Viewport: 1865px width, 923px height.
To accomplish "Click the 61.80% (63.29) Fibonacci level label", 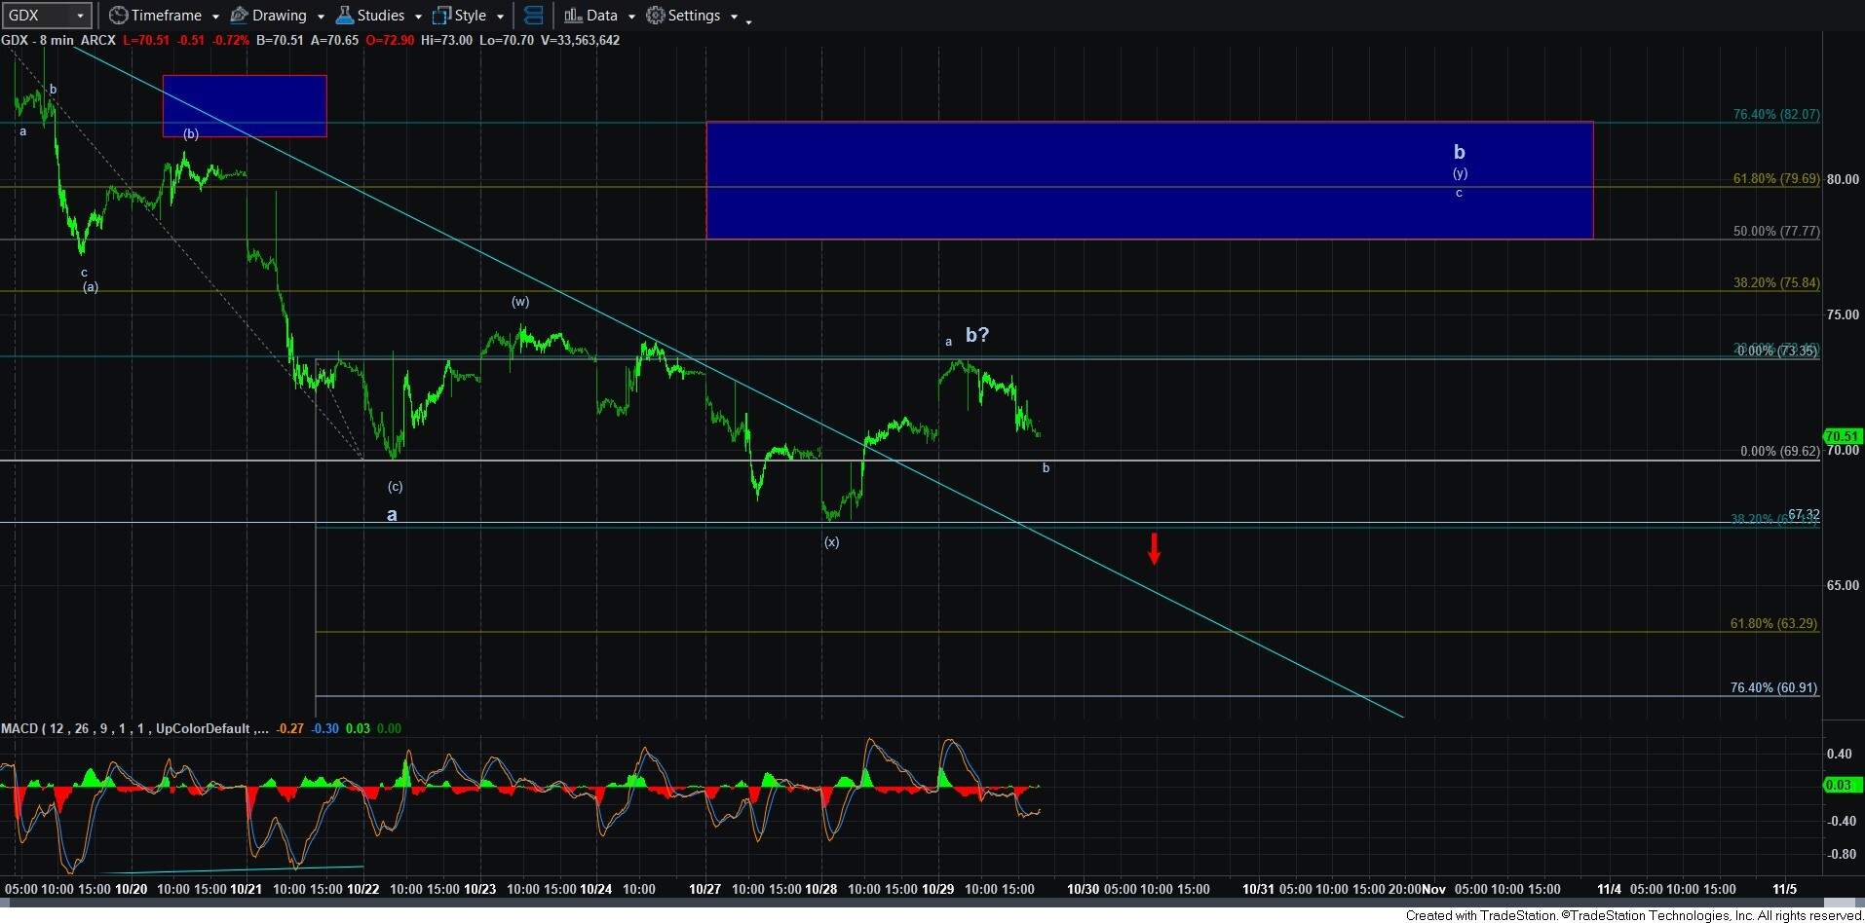I will pyautogui.click(x=1772, y=623).
